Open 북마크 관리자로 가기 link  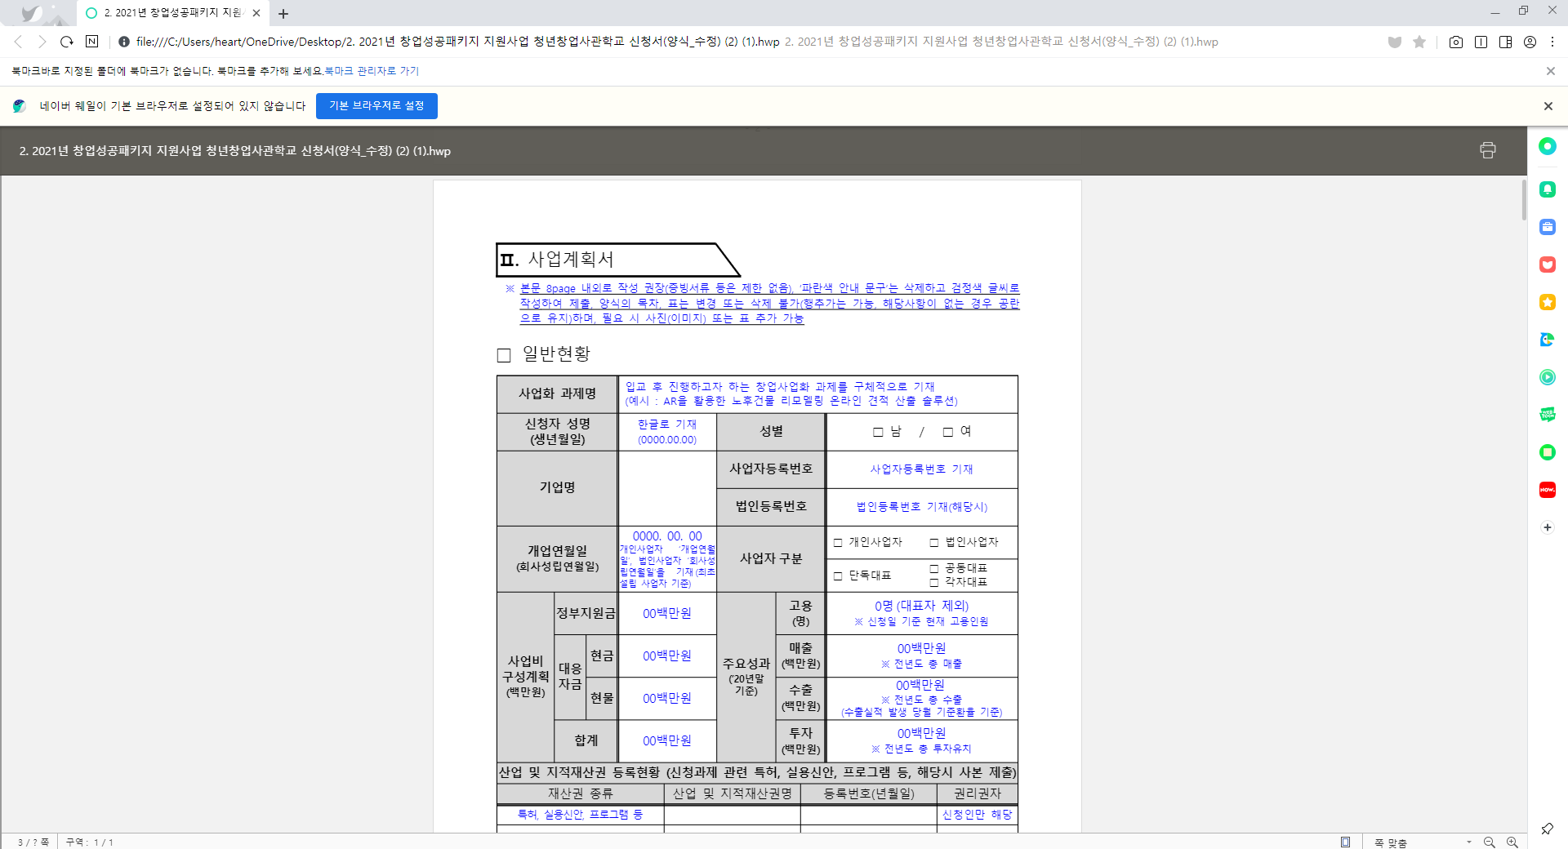pos(372,71)
